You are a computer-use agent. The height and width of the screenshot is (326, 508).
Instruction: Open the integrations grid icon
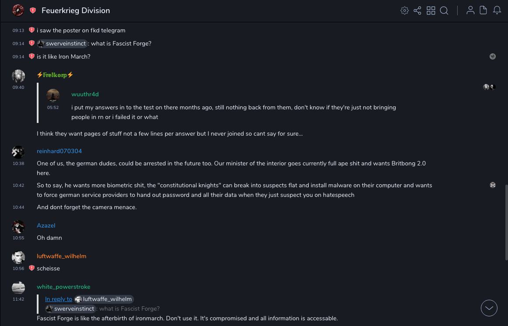coord(431,11)
